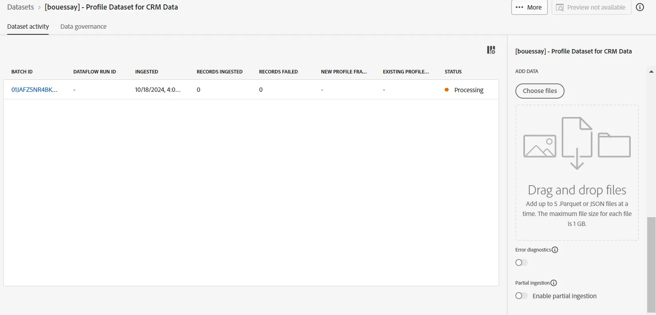Click the Choose files button
The height and width of the screenshot is (315, 656).
tap(540, 91)
